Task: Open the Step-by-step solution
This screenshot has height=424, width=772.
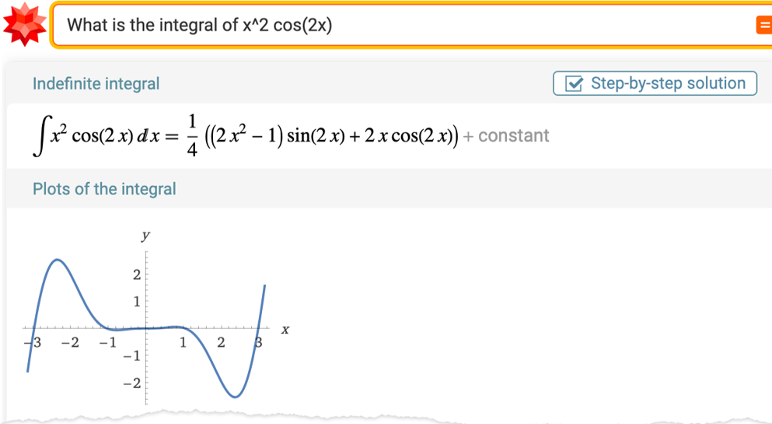Action: coord(655,83)
